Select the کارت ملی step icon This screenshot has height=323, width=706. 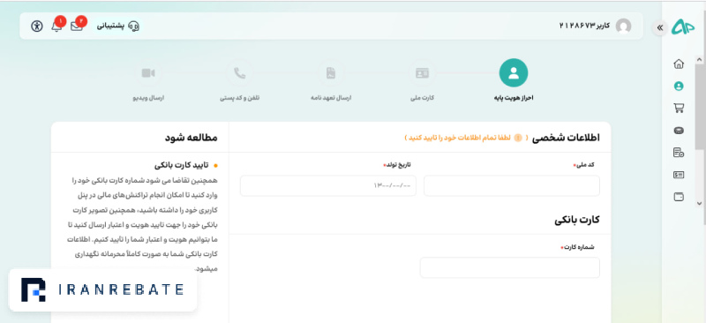click(423, 73)
